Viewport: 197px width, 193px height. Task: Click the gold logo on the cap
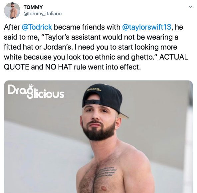(x=95, y=89)
